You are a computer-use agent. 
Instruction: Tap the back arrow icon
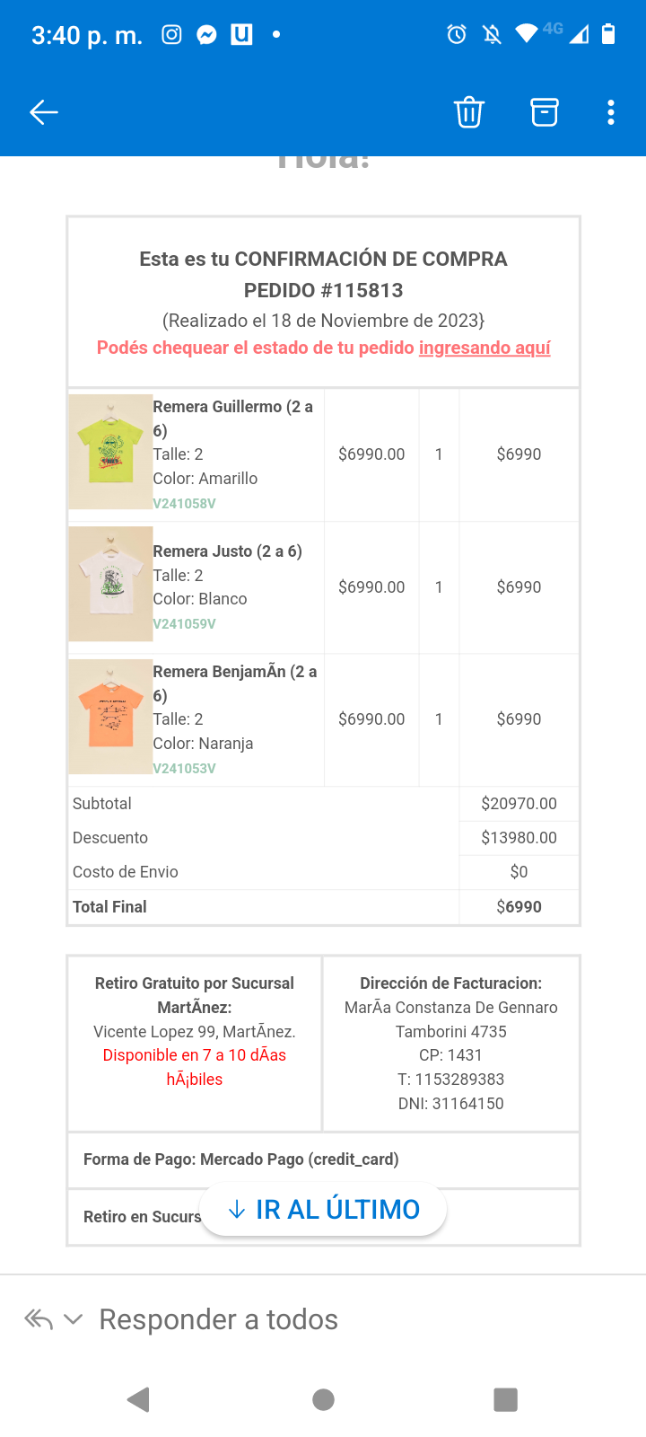[x=43, y=112]
